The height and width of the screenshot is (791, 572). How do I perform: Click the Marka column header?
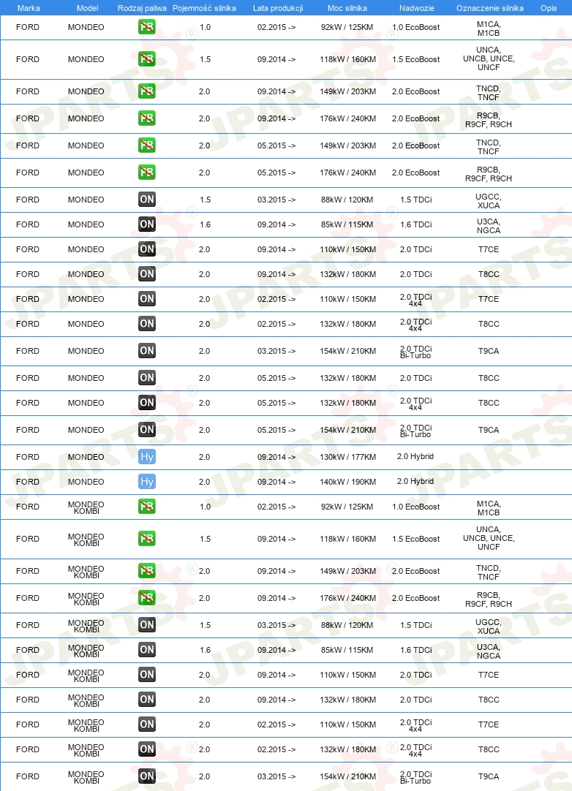pyautogui.click(x=29, y=8)
